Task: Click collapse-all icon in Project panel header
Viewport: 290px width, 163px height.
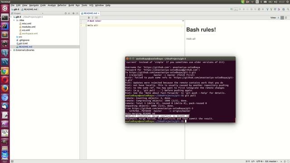Action: [69, 13]
